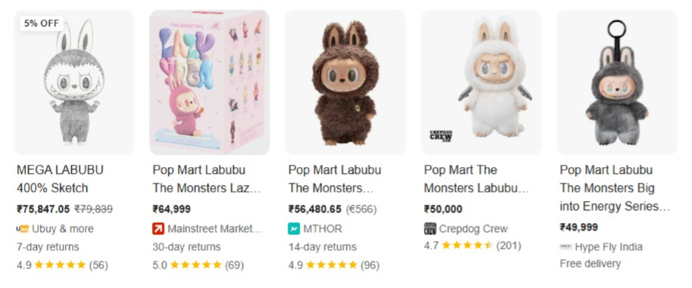Click the 4.9 star rating with 56 reviews
This screenshot has width=692, height=288.
62,265
